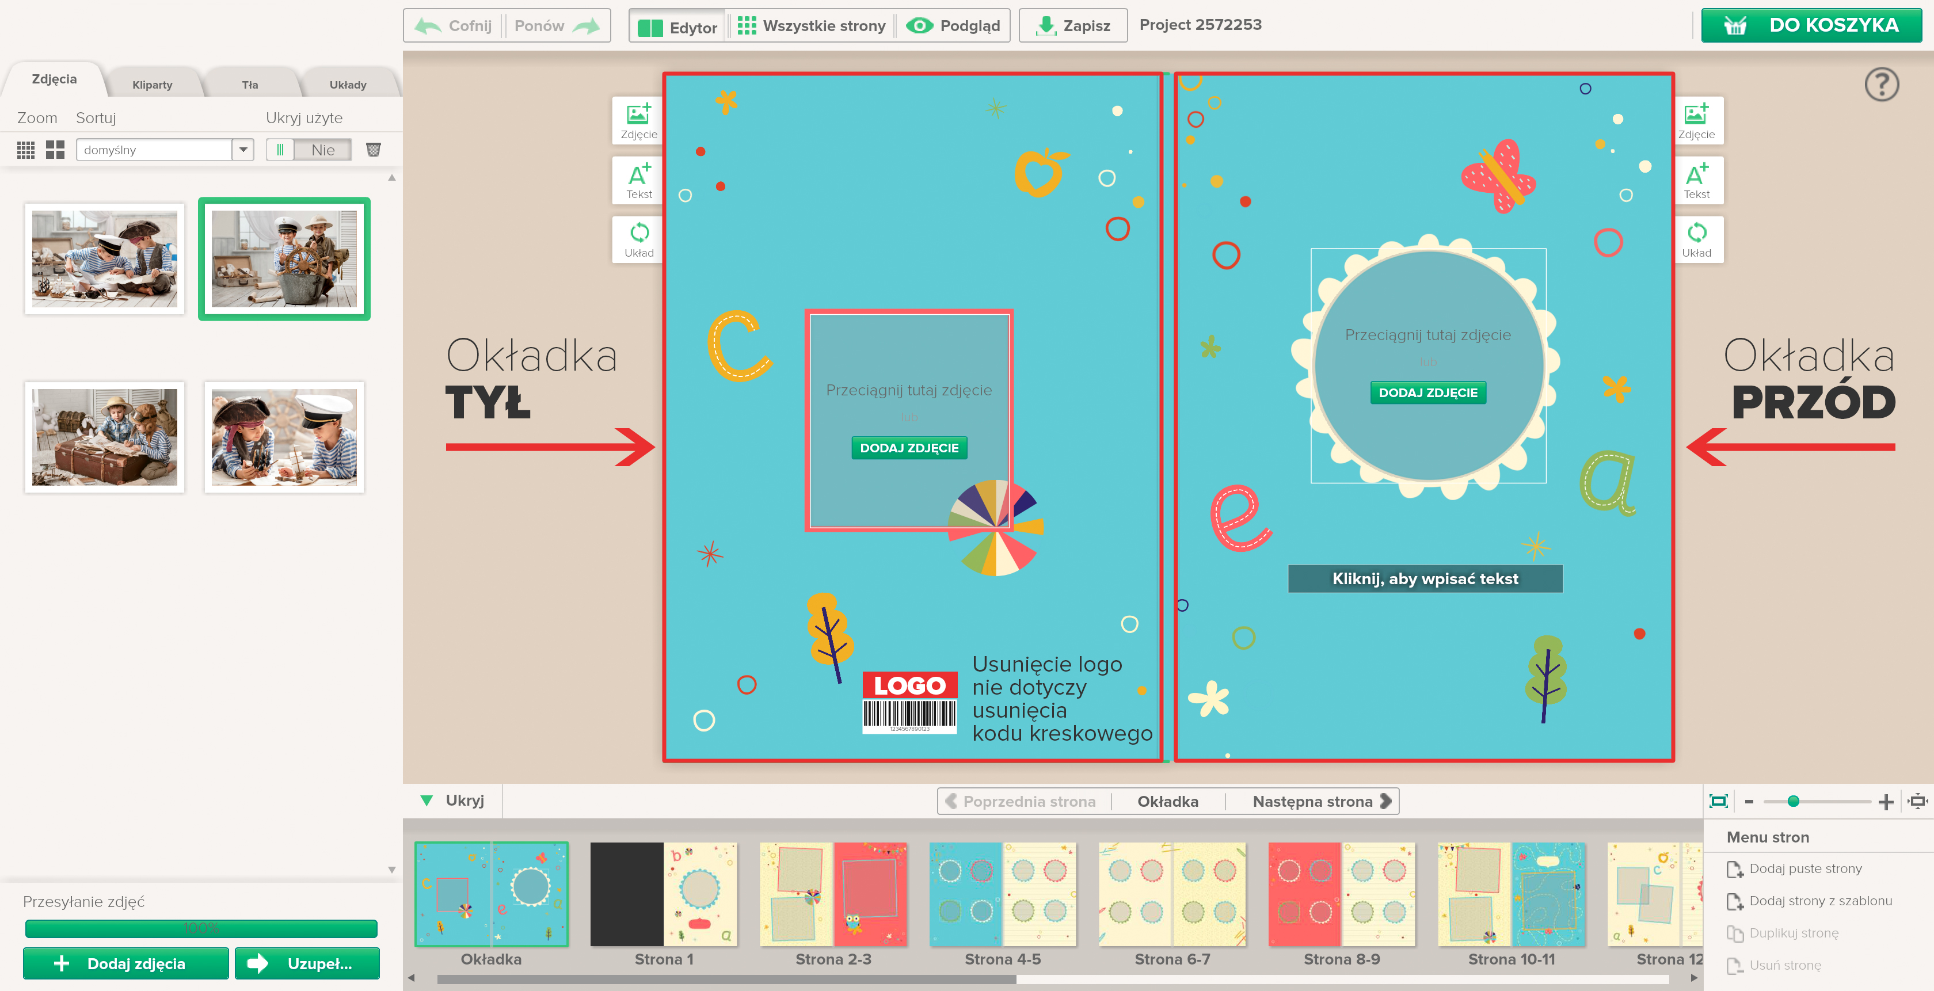Image resolution: width=1934 pixels, height=991 pixels.
Task: Click Duplikuj stronę menu item
Action: click(x=1783, y=933)
